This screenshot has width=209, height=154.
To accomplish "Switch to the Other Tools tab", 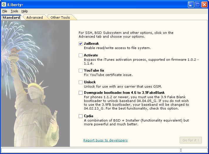I will pyautogui.click(x=60, y=18).
